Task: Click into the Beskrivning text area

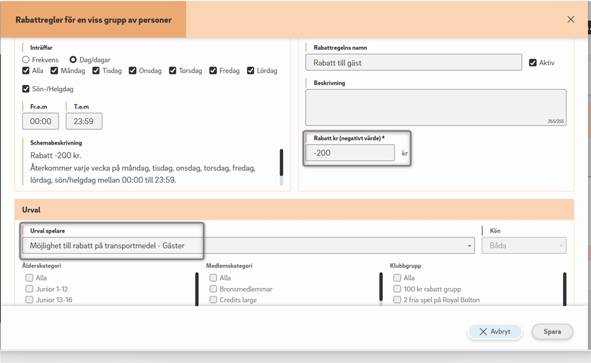Action: pyautogui.click(x=435, y=107)
